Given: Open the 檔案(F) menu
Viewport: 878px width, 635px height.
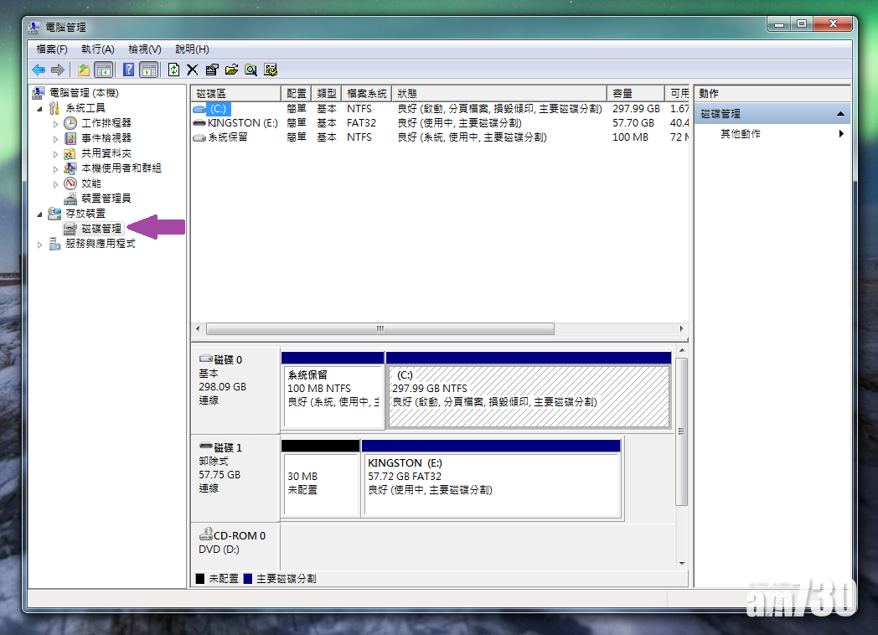Looking at the screenshot, I should click(x=52, y=49).
